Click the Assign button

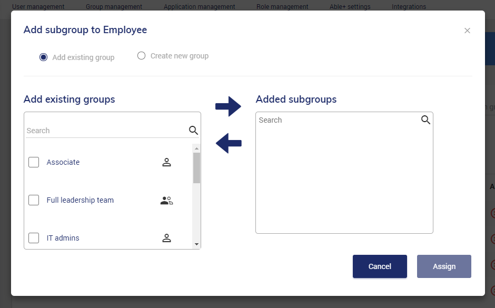444,266
